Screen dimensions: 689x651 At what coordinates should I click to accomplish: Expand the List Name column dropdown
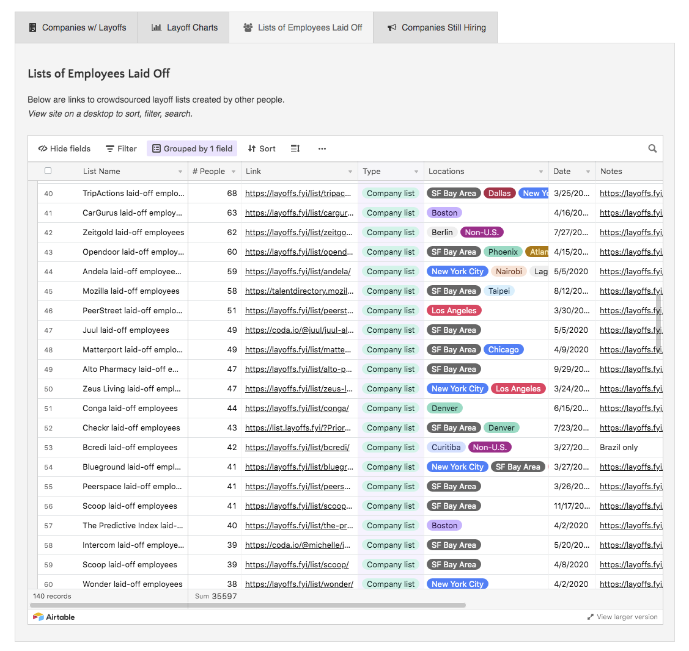(x=180, y=172)
